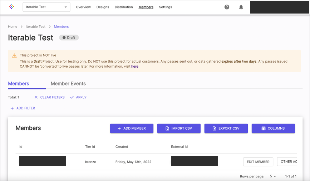Image resolution: width=310 pixels, height=181 pixels.
Task: Open the notifications bell icon
Action: pos(241,7)
